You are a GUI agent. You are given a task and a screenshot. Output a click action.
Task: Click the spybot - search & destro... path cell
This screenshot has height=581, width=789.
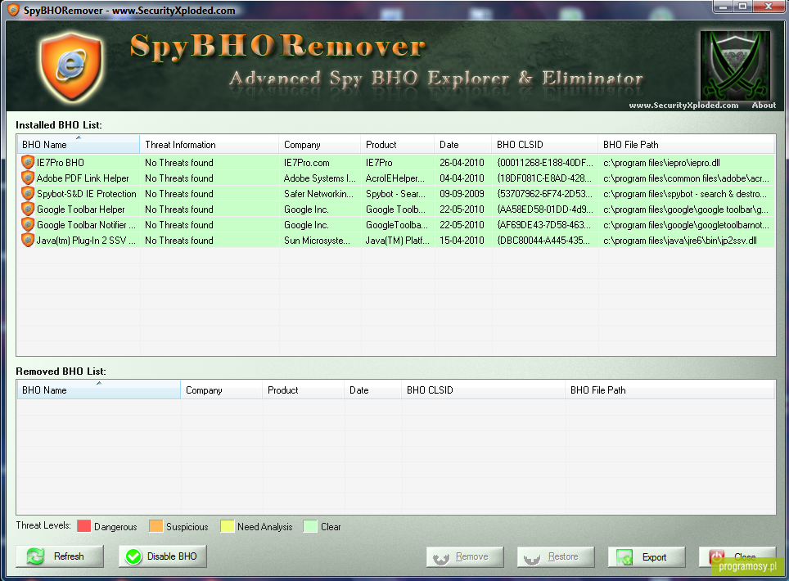click(685, 194)
